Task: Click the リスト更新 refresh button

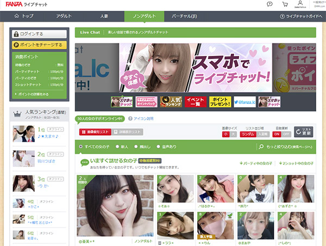Action: click(x=303, y=132)
